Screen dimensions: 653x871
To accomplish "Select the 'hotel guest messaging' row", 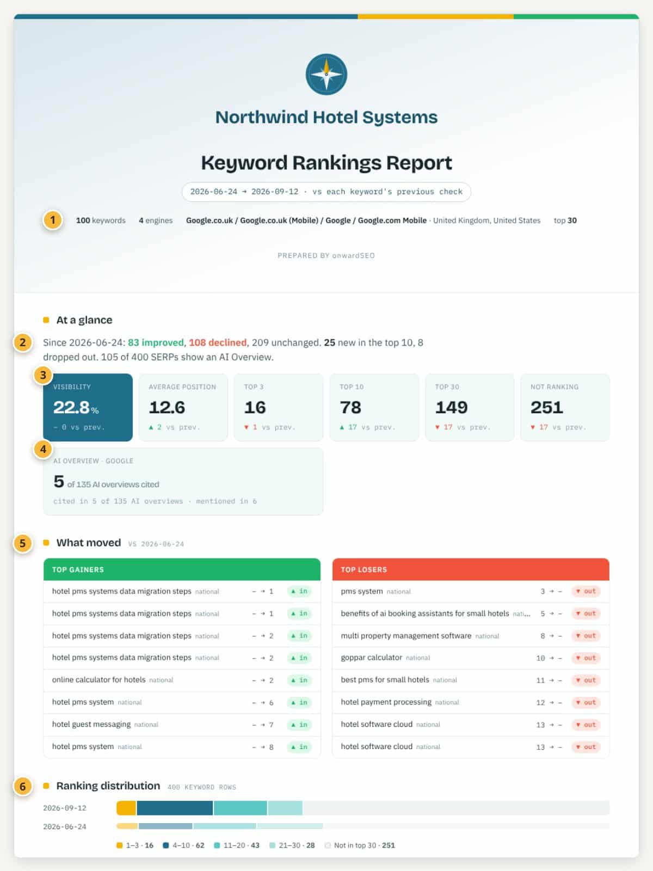I will tap(182, 725).
